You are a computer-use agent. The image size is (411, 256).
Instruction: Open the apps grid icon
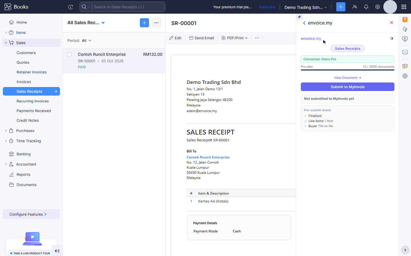point(404,7)
